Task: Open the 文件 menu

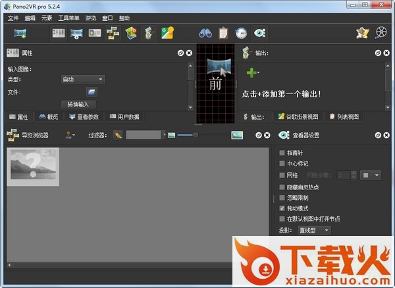Action: click(13, 18)
